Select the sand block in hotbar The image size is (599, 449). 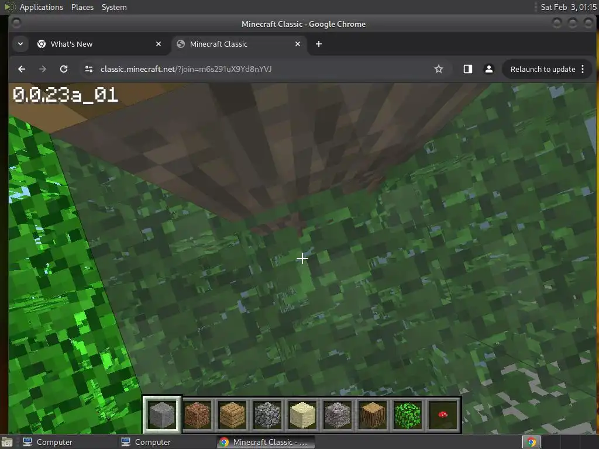pos(302,415)
